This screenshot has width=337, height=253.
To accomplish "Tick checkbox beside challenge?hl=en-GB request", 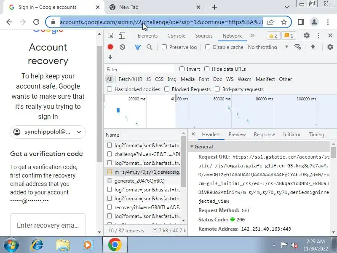I will point(110,154).
